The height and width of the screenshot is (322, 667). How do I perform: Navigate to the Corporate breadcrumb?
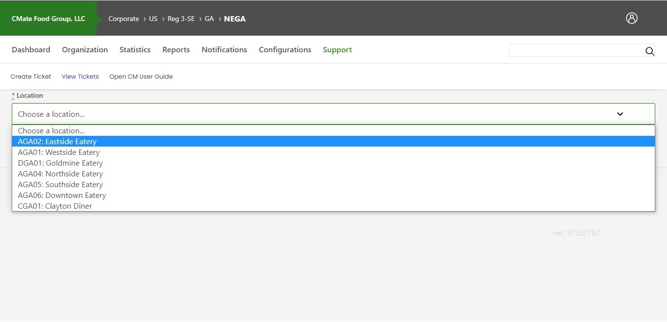point(124,19)
